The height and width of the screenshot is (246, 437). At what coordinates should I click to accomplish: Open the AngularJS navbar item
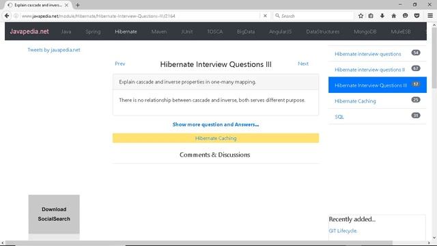[280, 31]
